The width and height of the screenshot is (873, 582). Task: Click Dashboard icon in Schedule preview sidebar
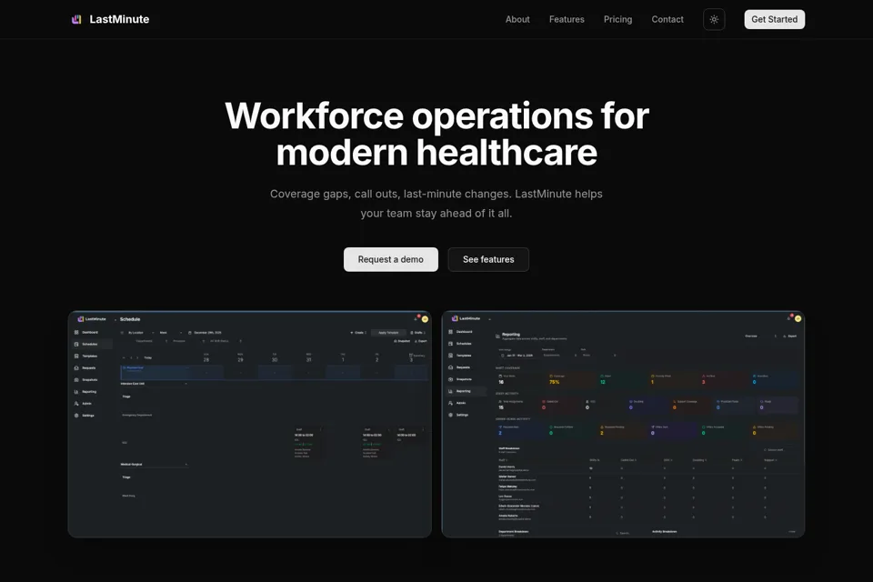pos(76,333)
